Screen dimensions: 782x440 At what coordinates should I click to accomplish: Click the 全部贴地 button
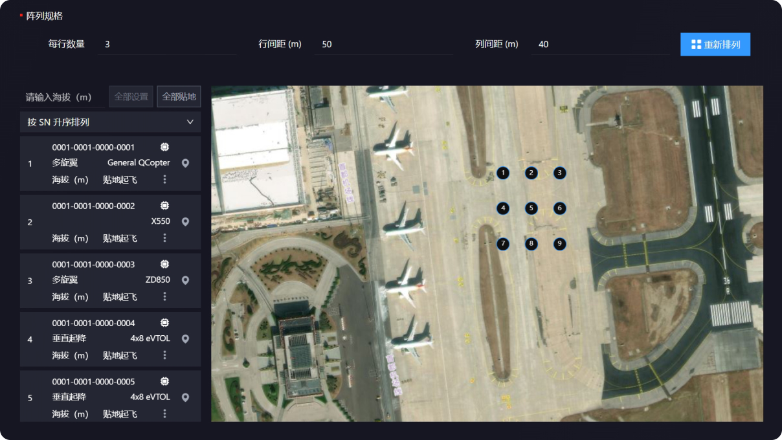(179, 96)
